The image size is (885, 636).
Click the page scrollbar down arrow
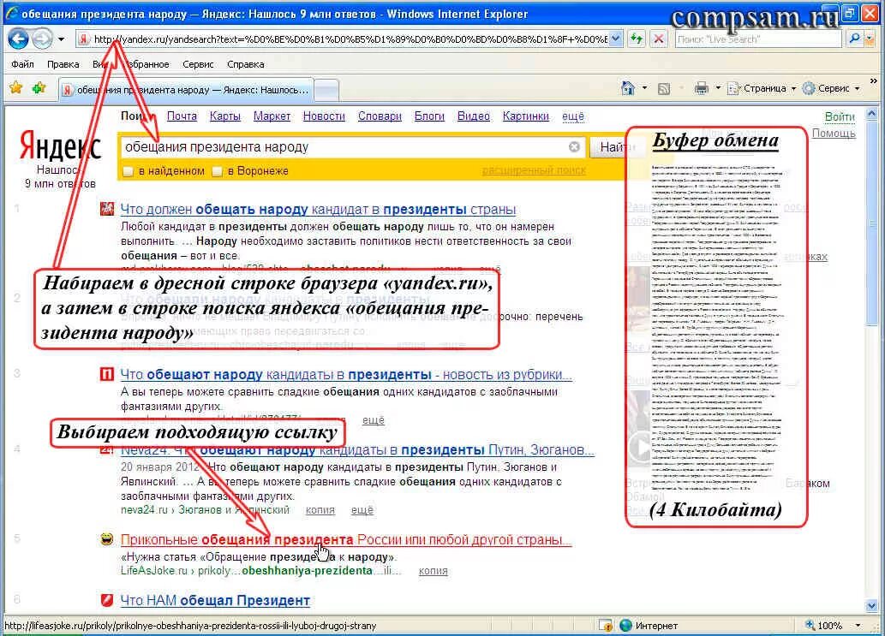(872, 606)
